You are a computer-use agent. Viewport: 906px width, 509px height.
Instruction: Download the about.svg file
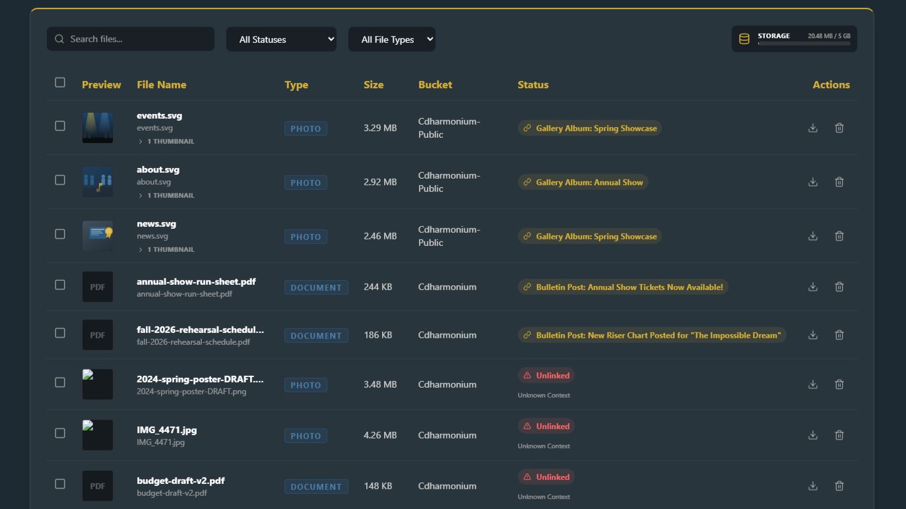coord(813,182)
